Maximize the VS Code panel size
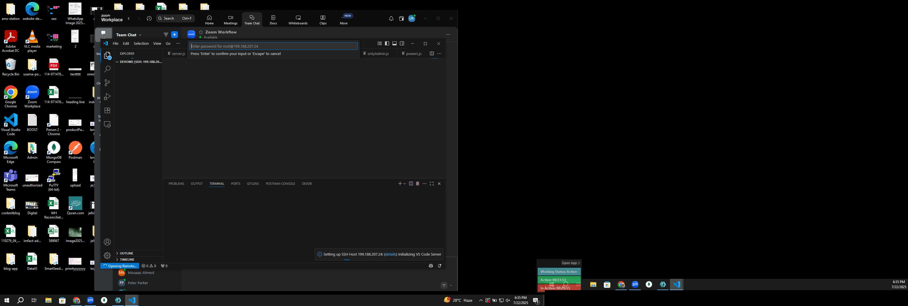Screen dimensions: 908x306 432,184
